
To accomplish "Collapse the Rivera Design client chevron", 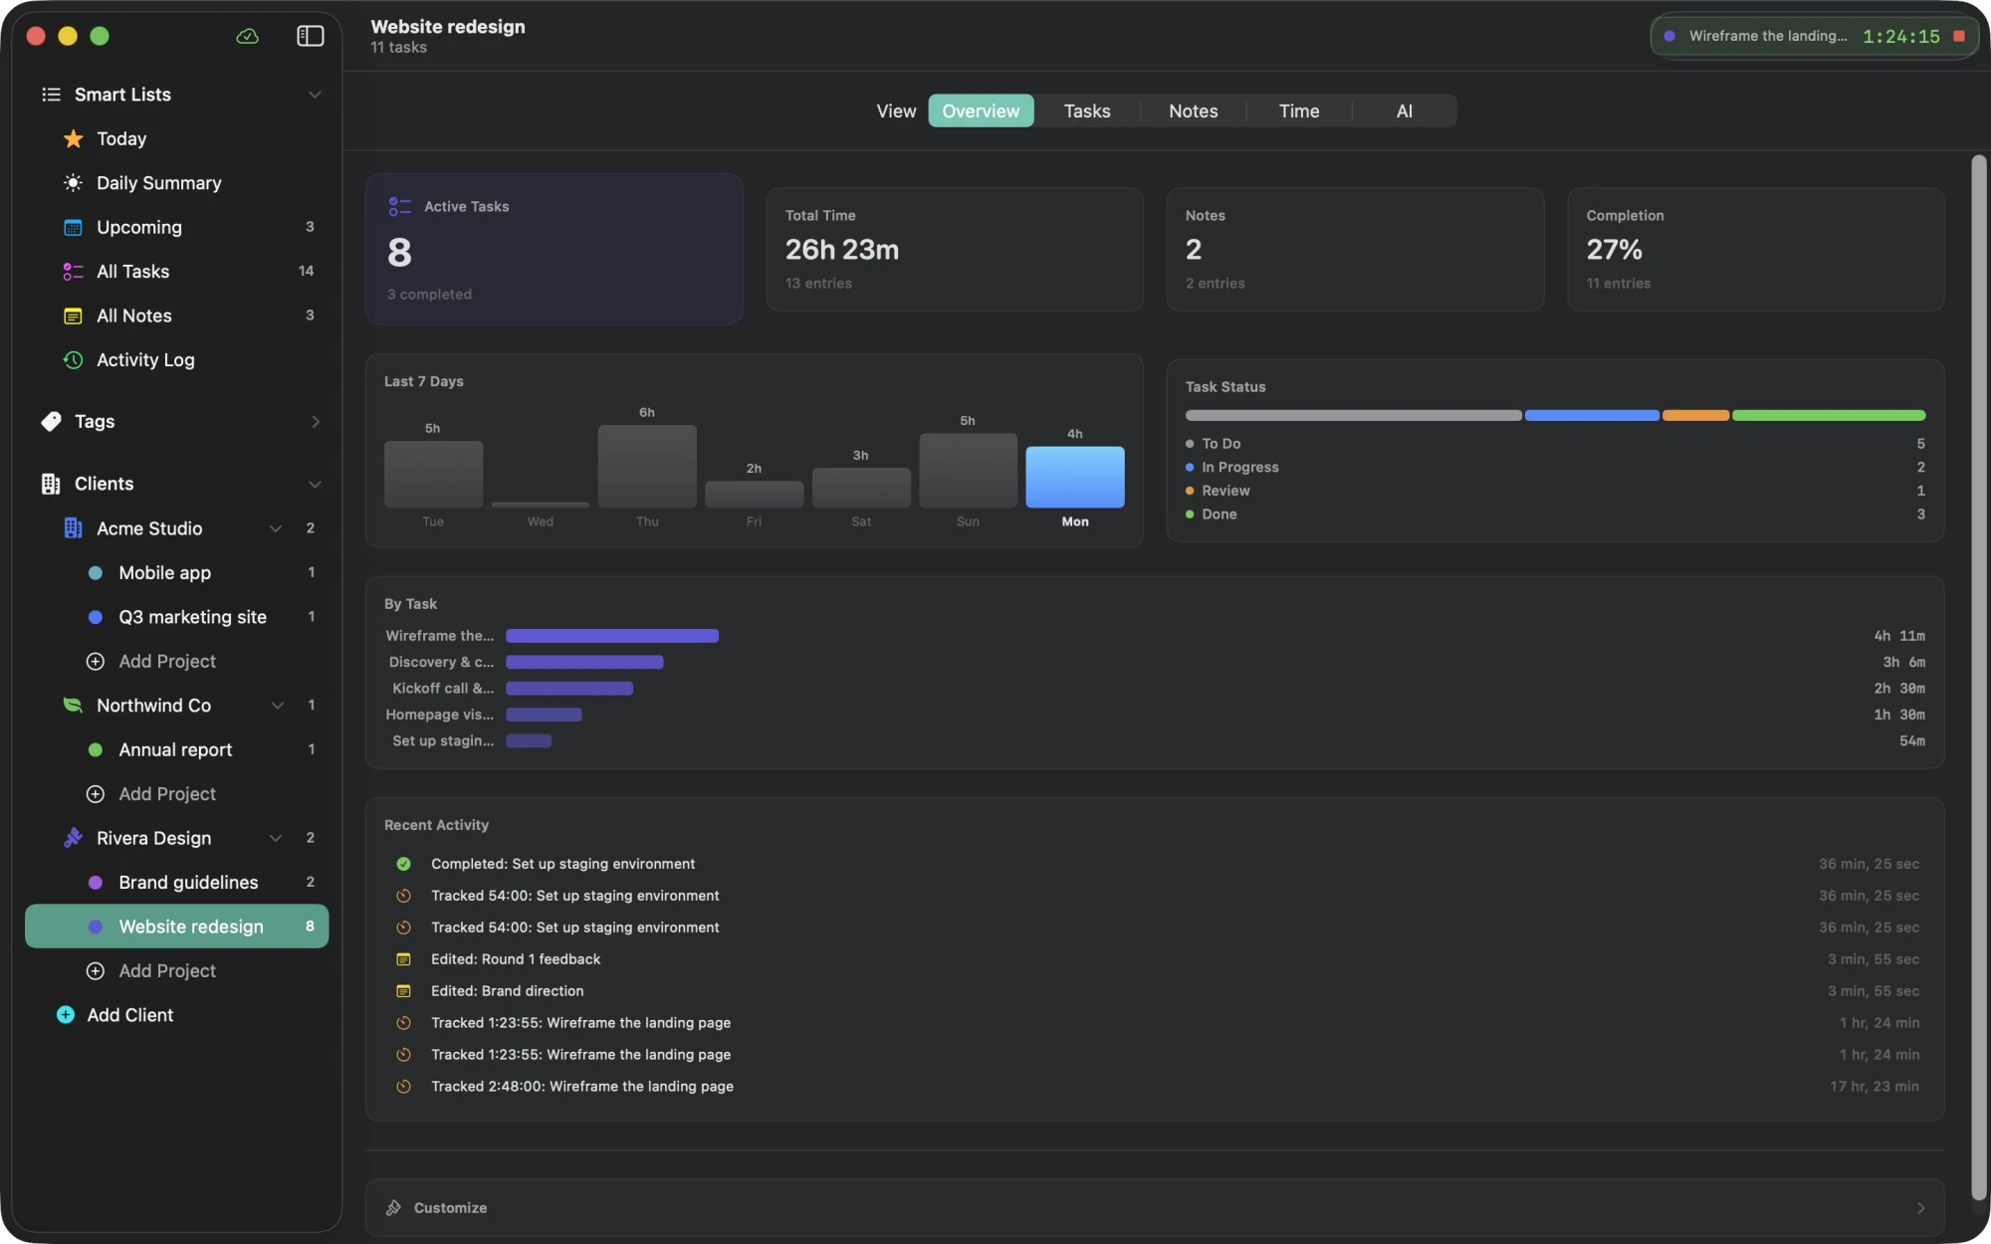I will [276, 838].
